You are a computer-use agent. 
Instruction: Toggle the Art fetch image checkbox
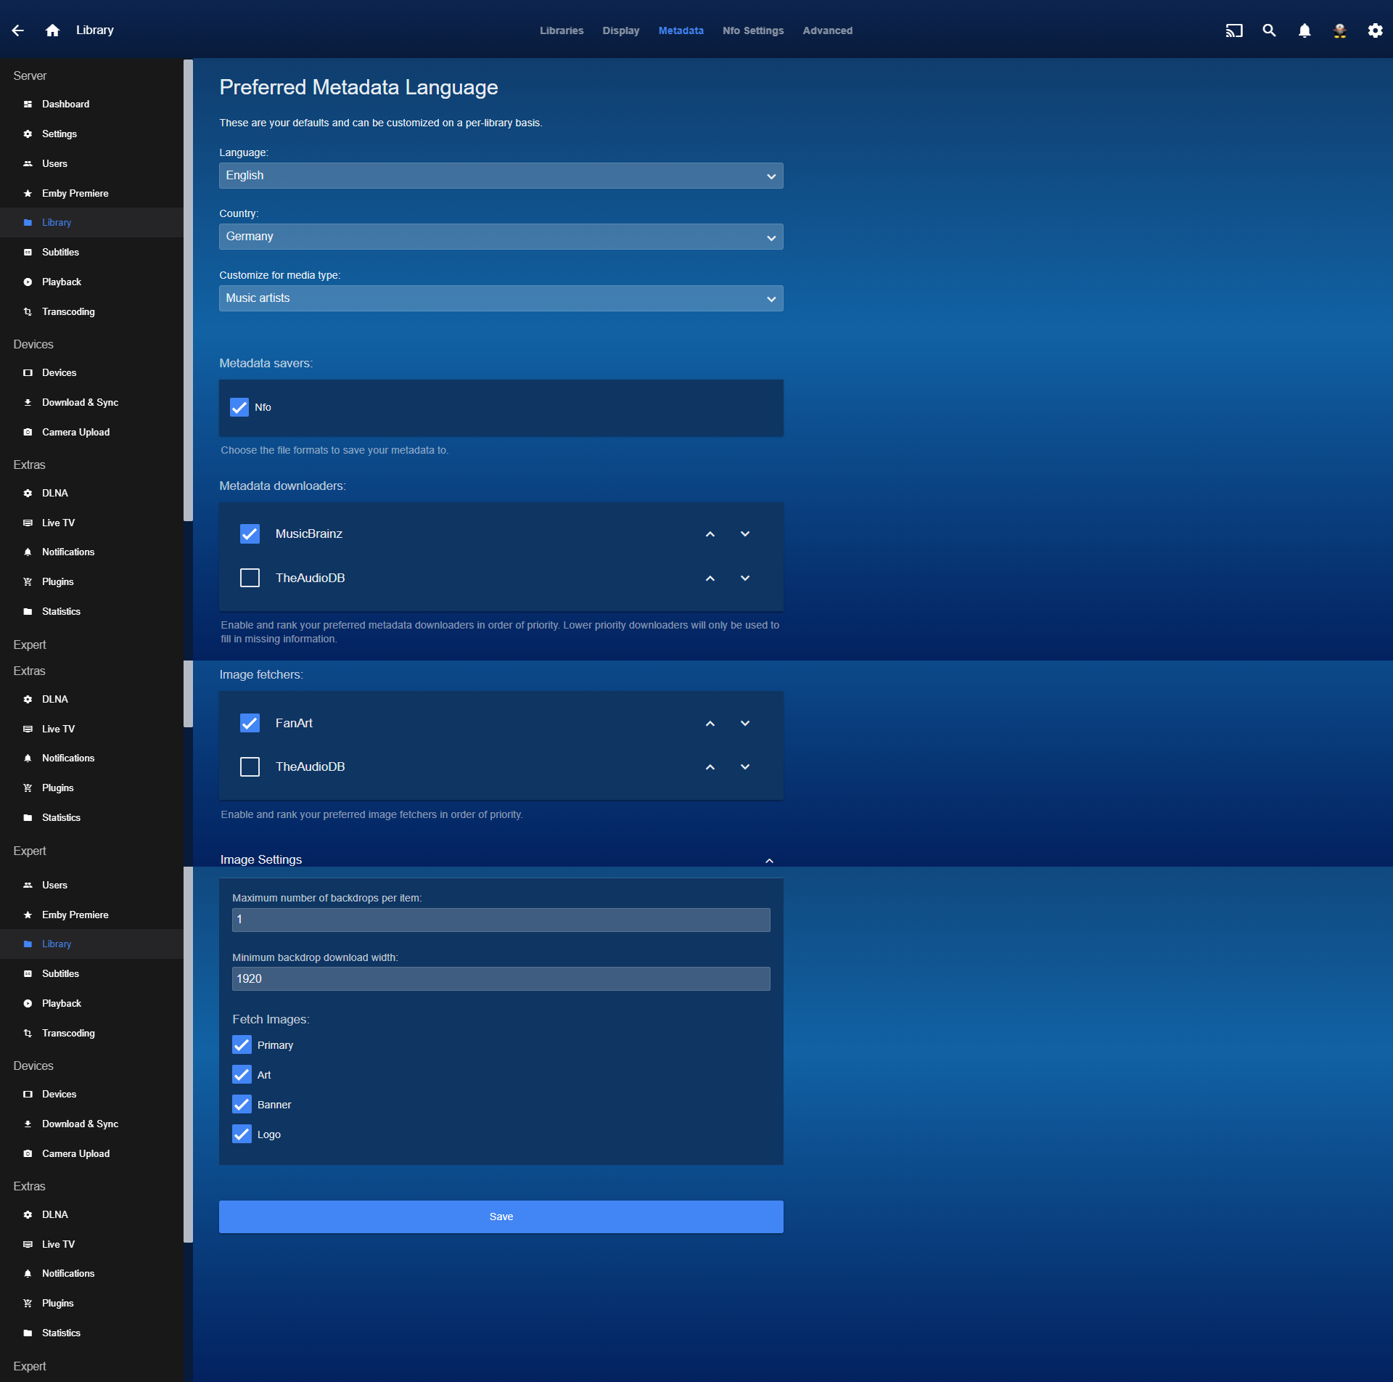(x=242, y=1075)
